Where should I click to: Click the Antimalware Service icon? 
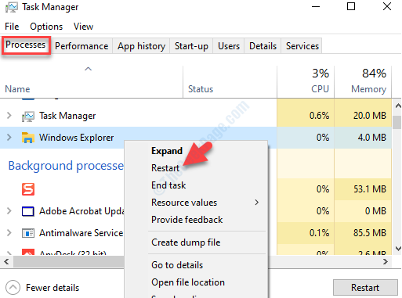coord(27,233)
